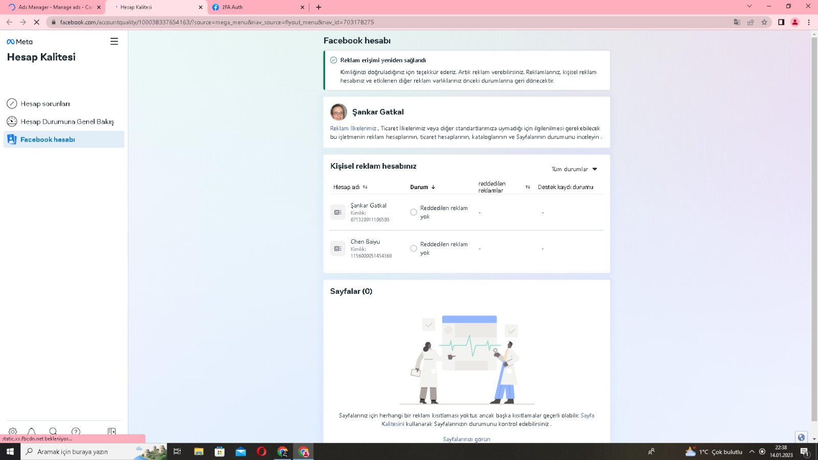Open Windows Start menu
Viewport: 818px width, 460px height.
point(10,451)
